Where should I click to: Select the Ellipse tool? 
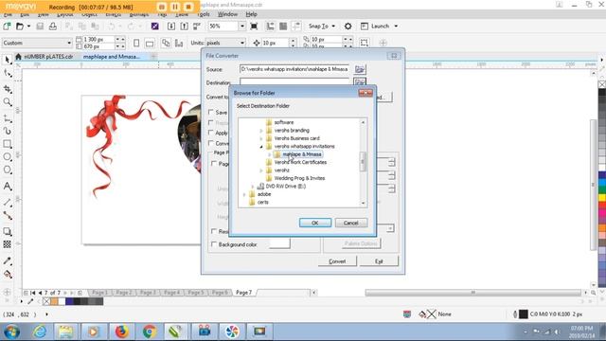[8, 156]
